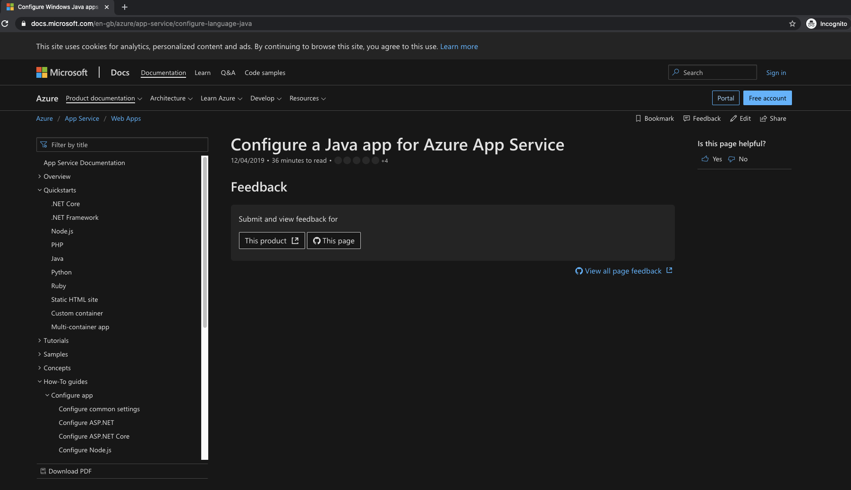Collapse the Quickstarts tree node
Viewport: 851px width, 490px height.
[x=40, y=190]
